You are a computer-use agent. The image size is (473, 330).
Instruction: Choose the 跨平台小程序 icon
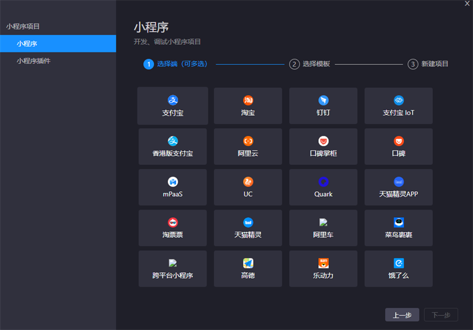pyautogui.click(x=173, y=263)
